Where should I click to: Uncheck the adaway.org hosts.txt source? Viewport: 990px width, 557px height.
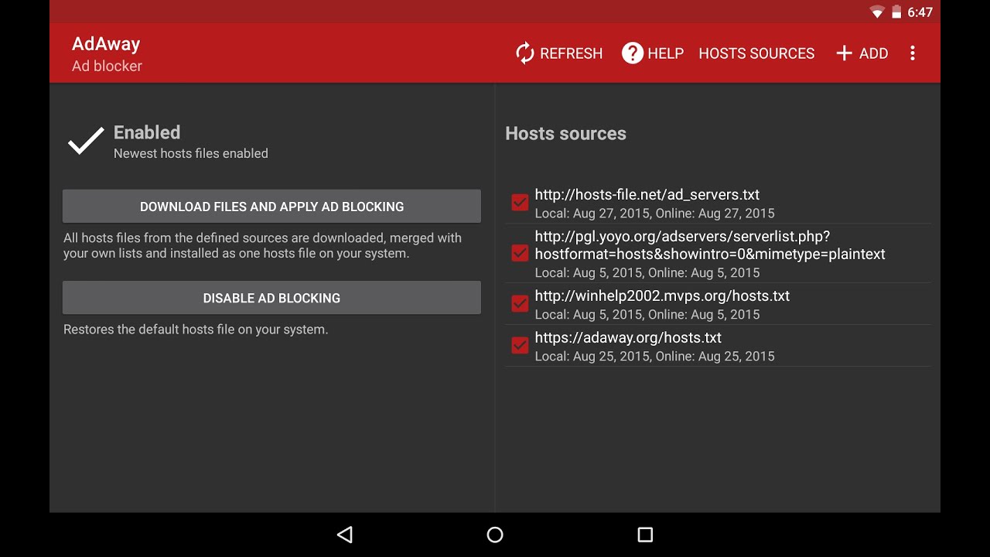pos(519,345)
